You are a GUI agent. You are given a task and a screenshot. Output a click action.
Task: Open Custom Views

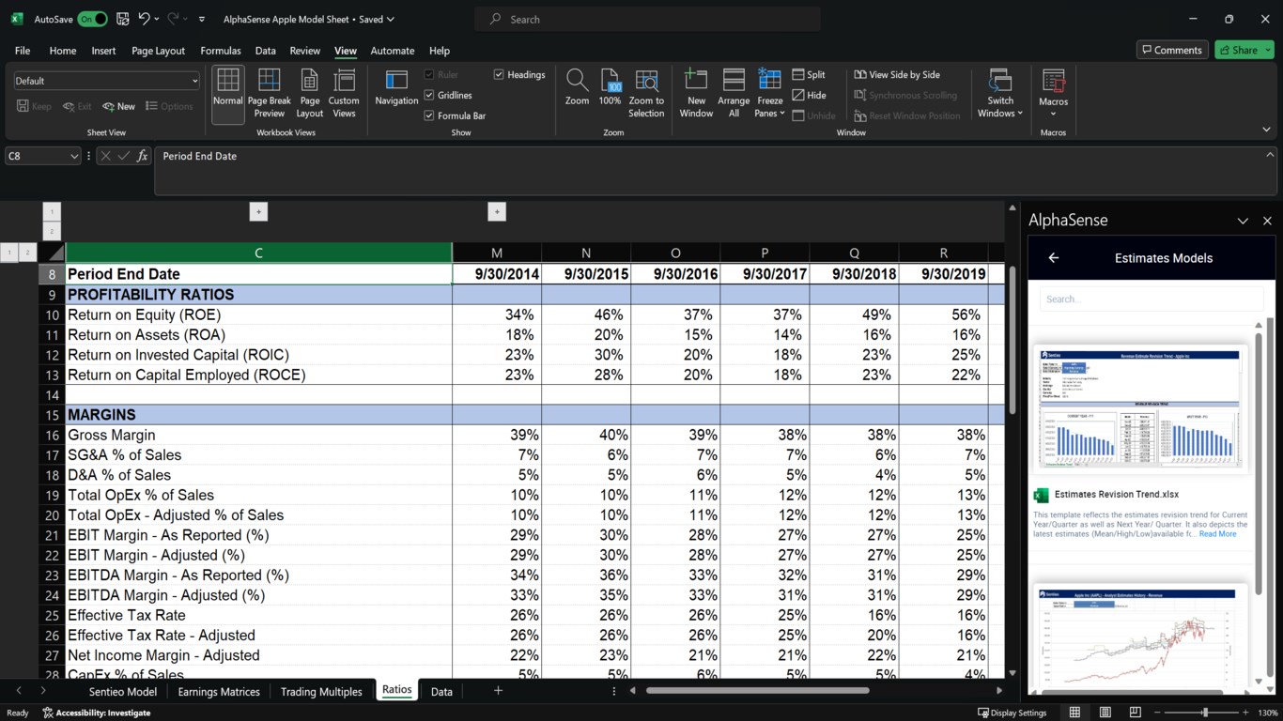tap(344, 94)
